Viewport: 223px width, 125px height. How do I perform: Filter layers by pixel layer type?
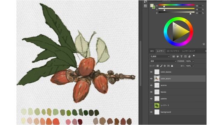click(x=174, y=56)
